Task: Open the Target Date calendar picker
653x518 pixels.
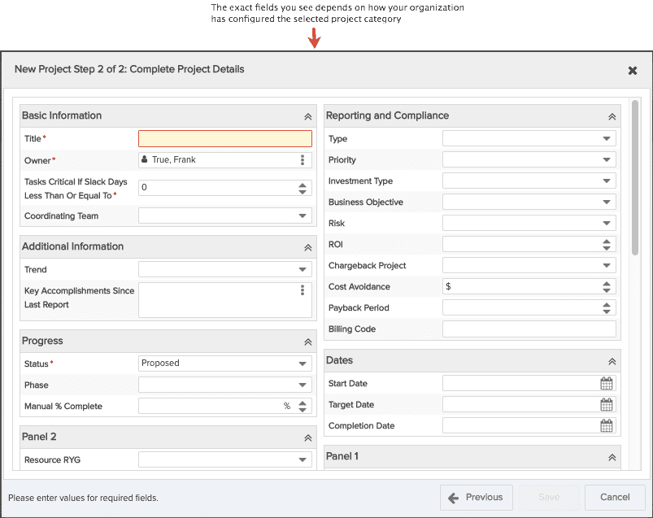Action: coord(607,404)
